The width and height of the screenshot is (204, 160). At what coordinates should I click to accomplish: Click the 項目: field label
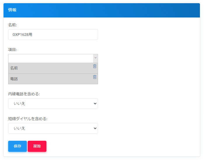click(x=13, y=50)
